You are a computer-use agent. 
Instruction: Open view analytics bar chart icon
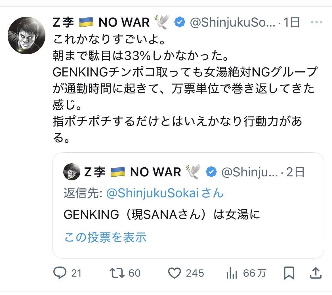point(232,273)
